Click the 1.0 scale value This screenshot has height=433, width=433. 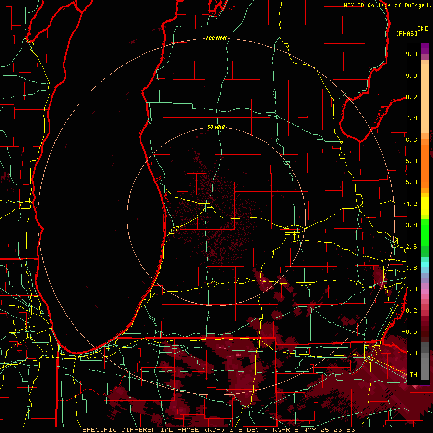[x=411, y=289]
